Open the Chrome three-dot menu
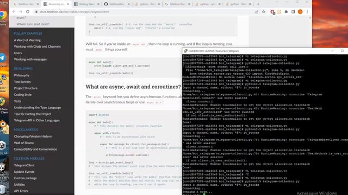348x195 pixels. [307, 12]
